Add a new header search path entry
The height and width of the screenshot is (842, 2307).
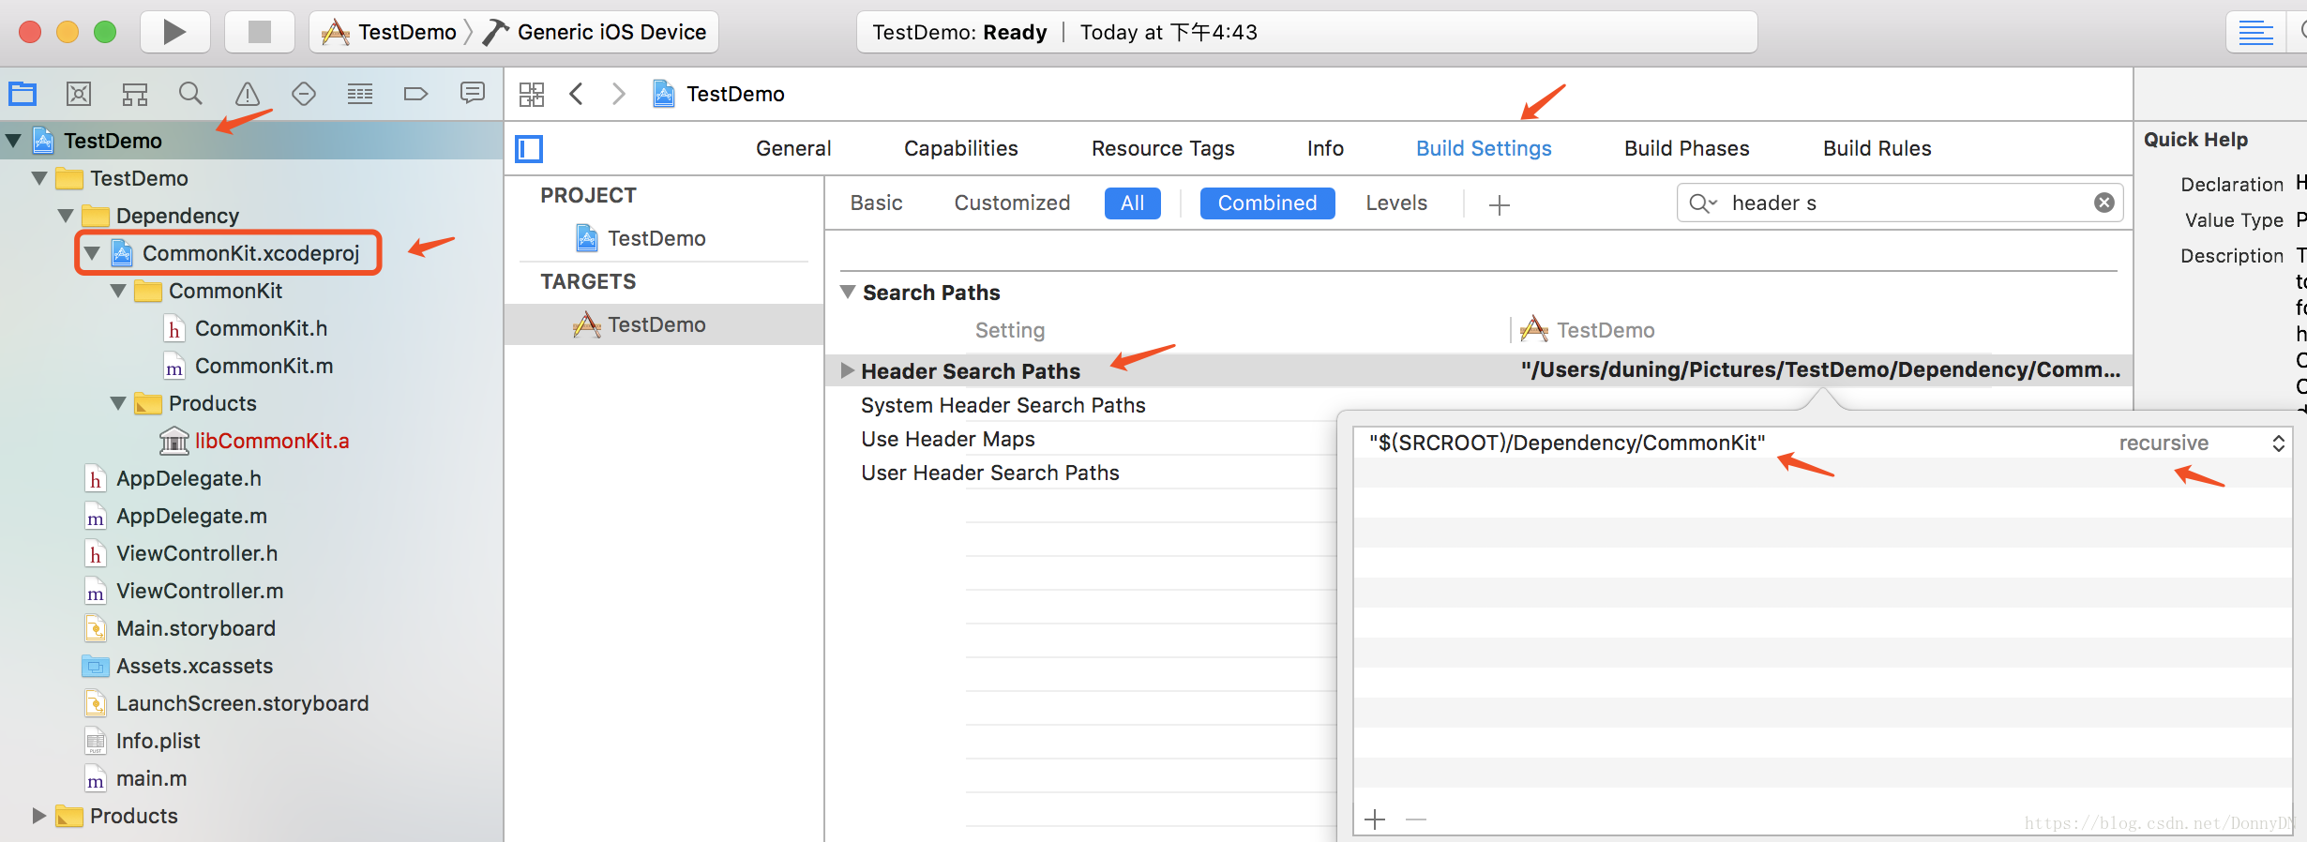[x=1375, y=819]
